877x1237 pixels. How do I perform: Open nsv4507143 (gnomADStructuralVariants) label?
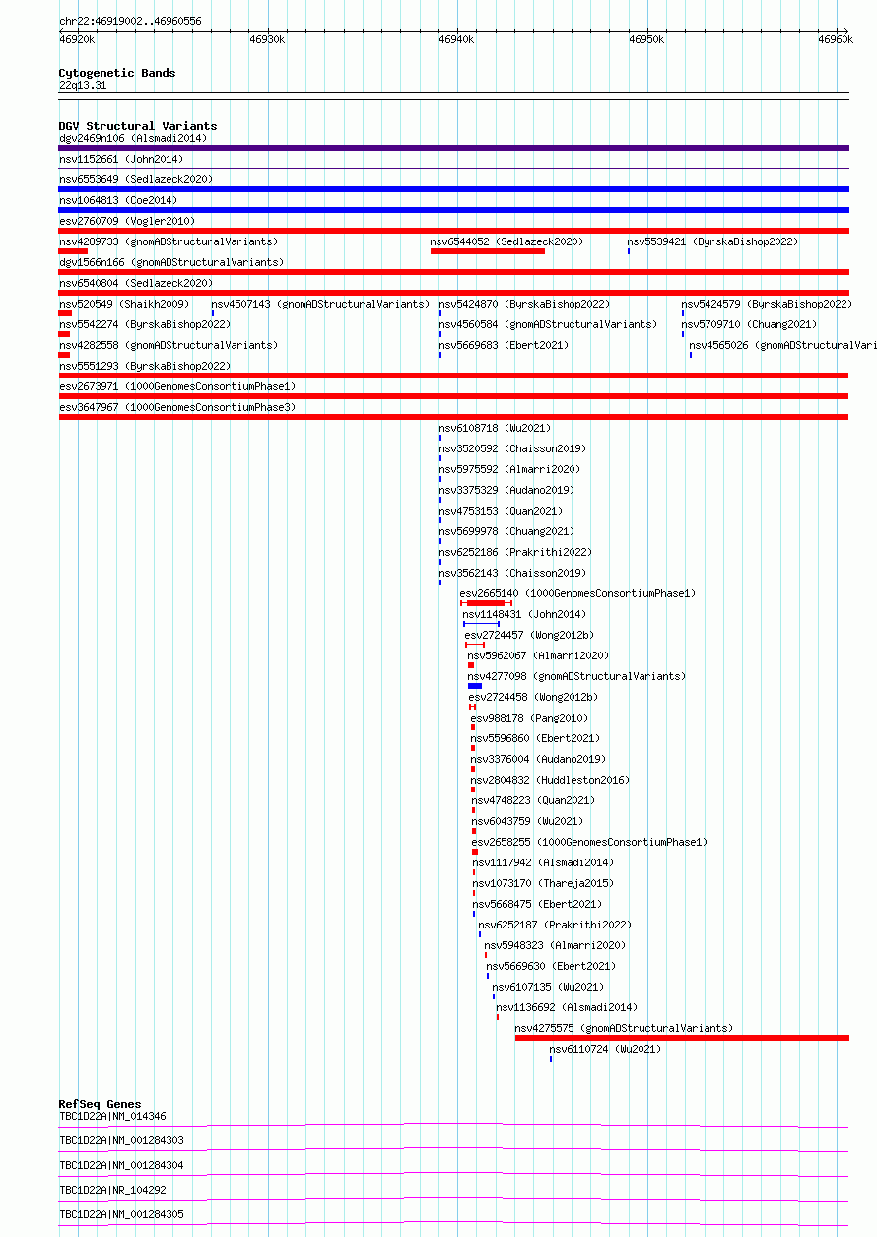[321, 305]
